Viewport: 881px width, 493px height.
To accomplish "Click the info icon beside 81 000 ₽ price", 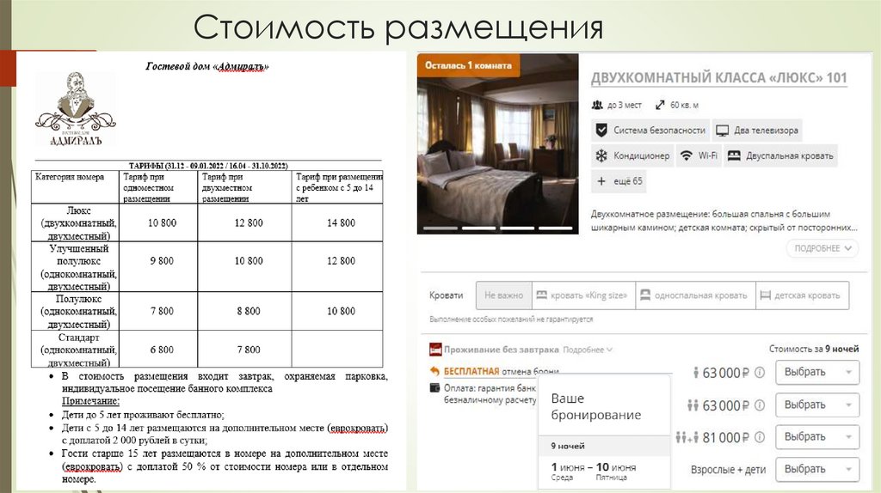I will (760, 437).
